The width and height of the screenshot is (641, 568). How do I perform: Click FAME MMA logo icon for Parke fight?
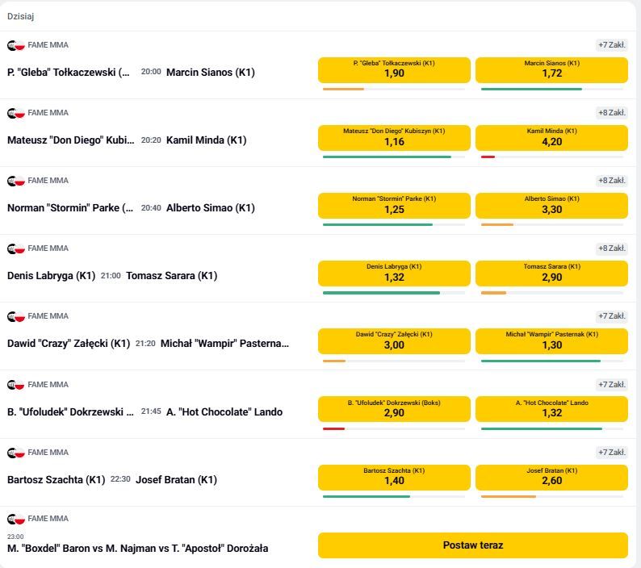point(15,181)
